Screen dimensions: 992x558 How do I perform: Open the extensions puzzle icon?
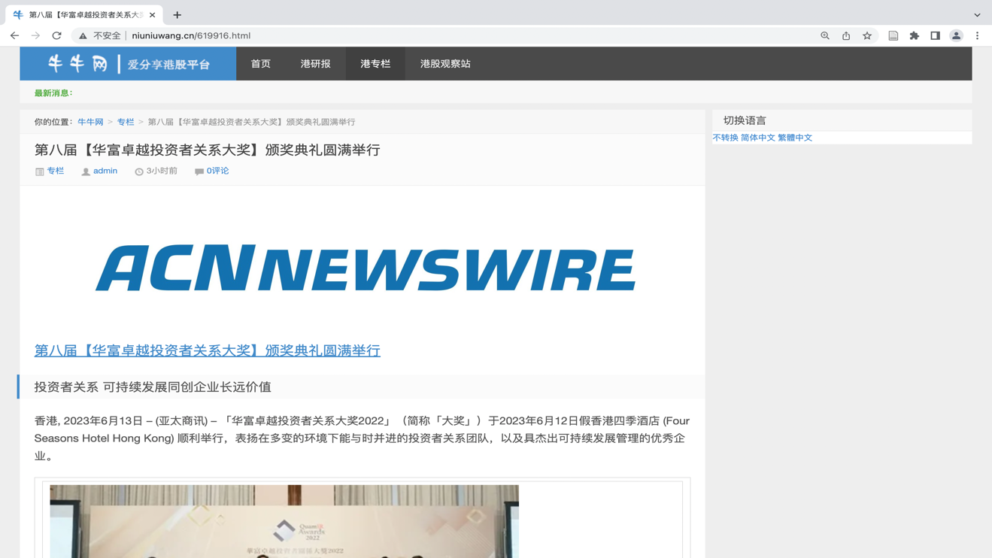point(915,35)
